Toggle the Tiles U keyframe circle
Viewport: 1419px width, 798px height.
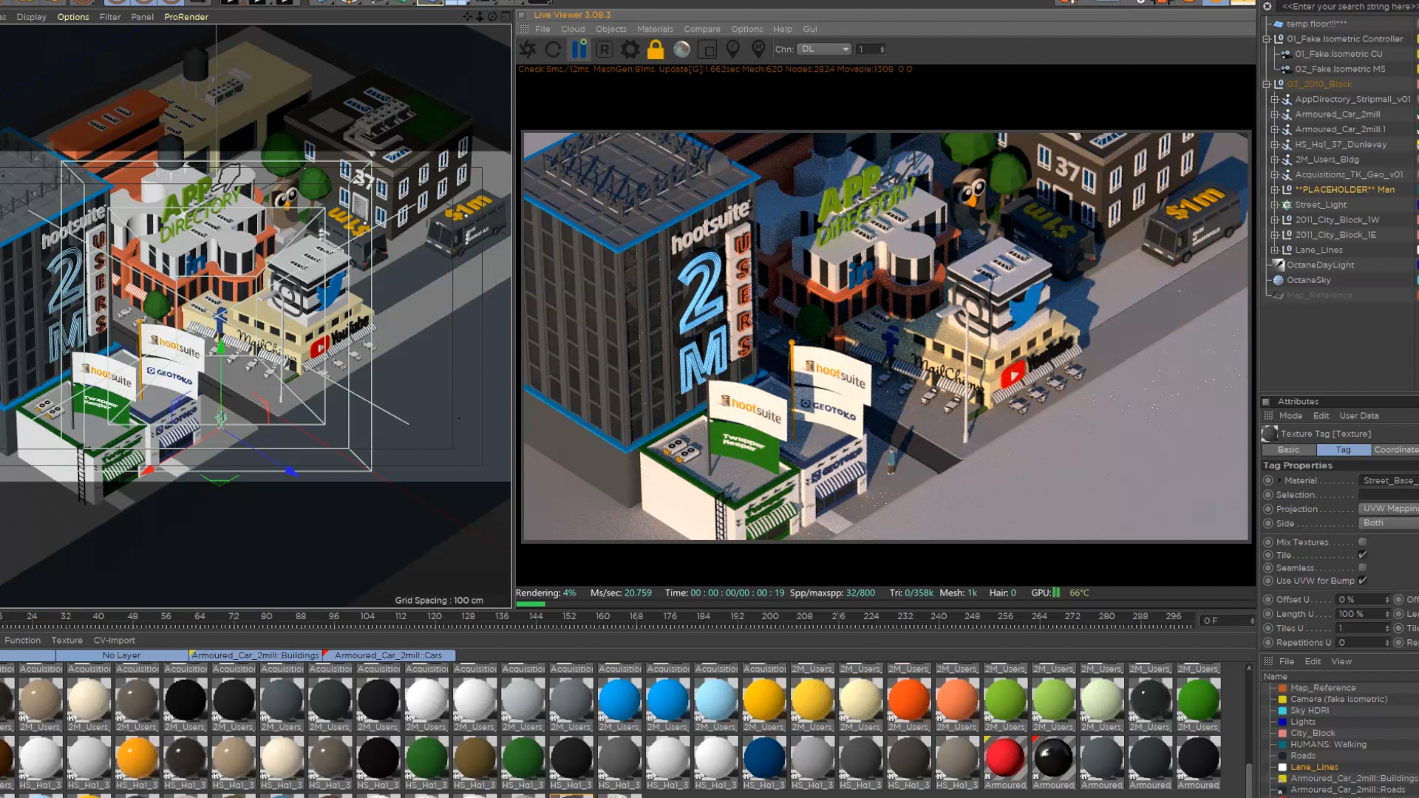(1268, 628)
